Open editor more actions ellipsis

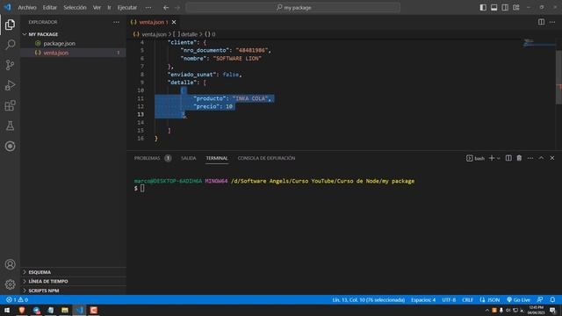pos(552,22)
